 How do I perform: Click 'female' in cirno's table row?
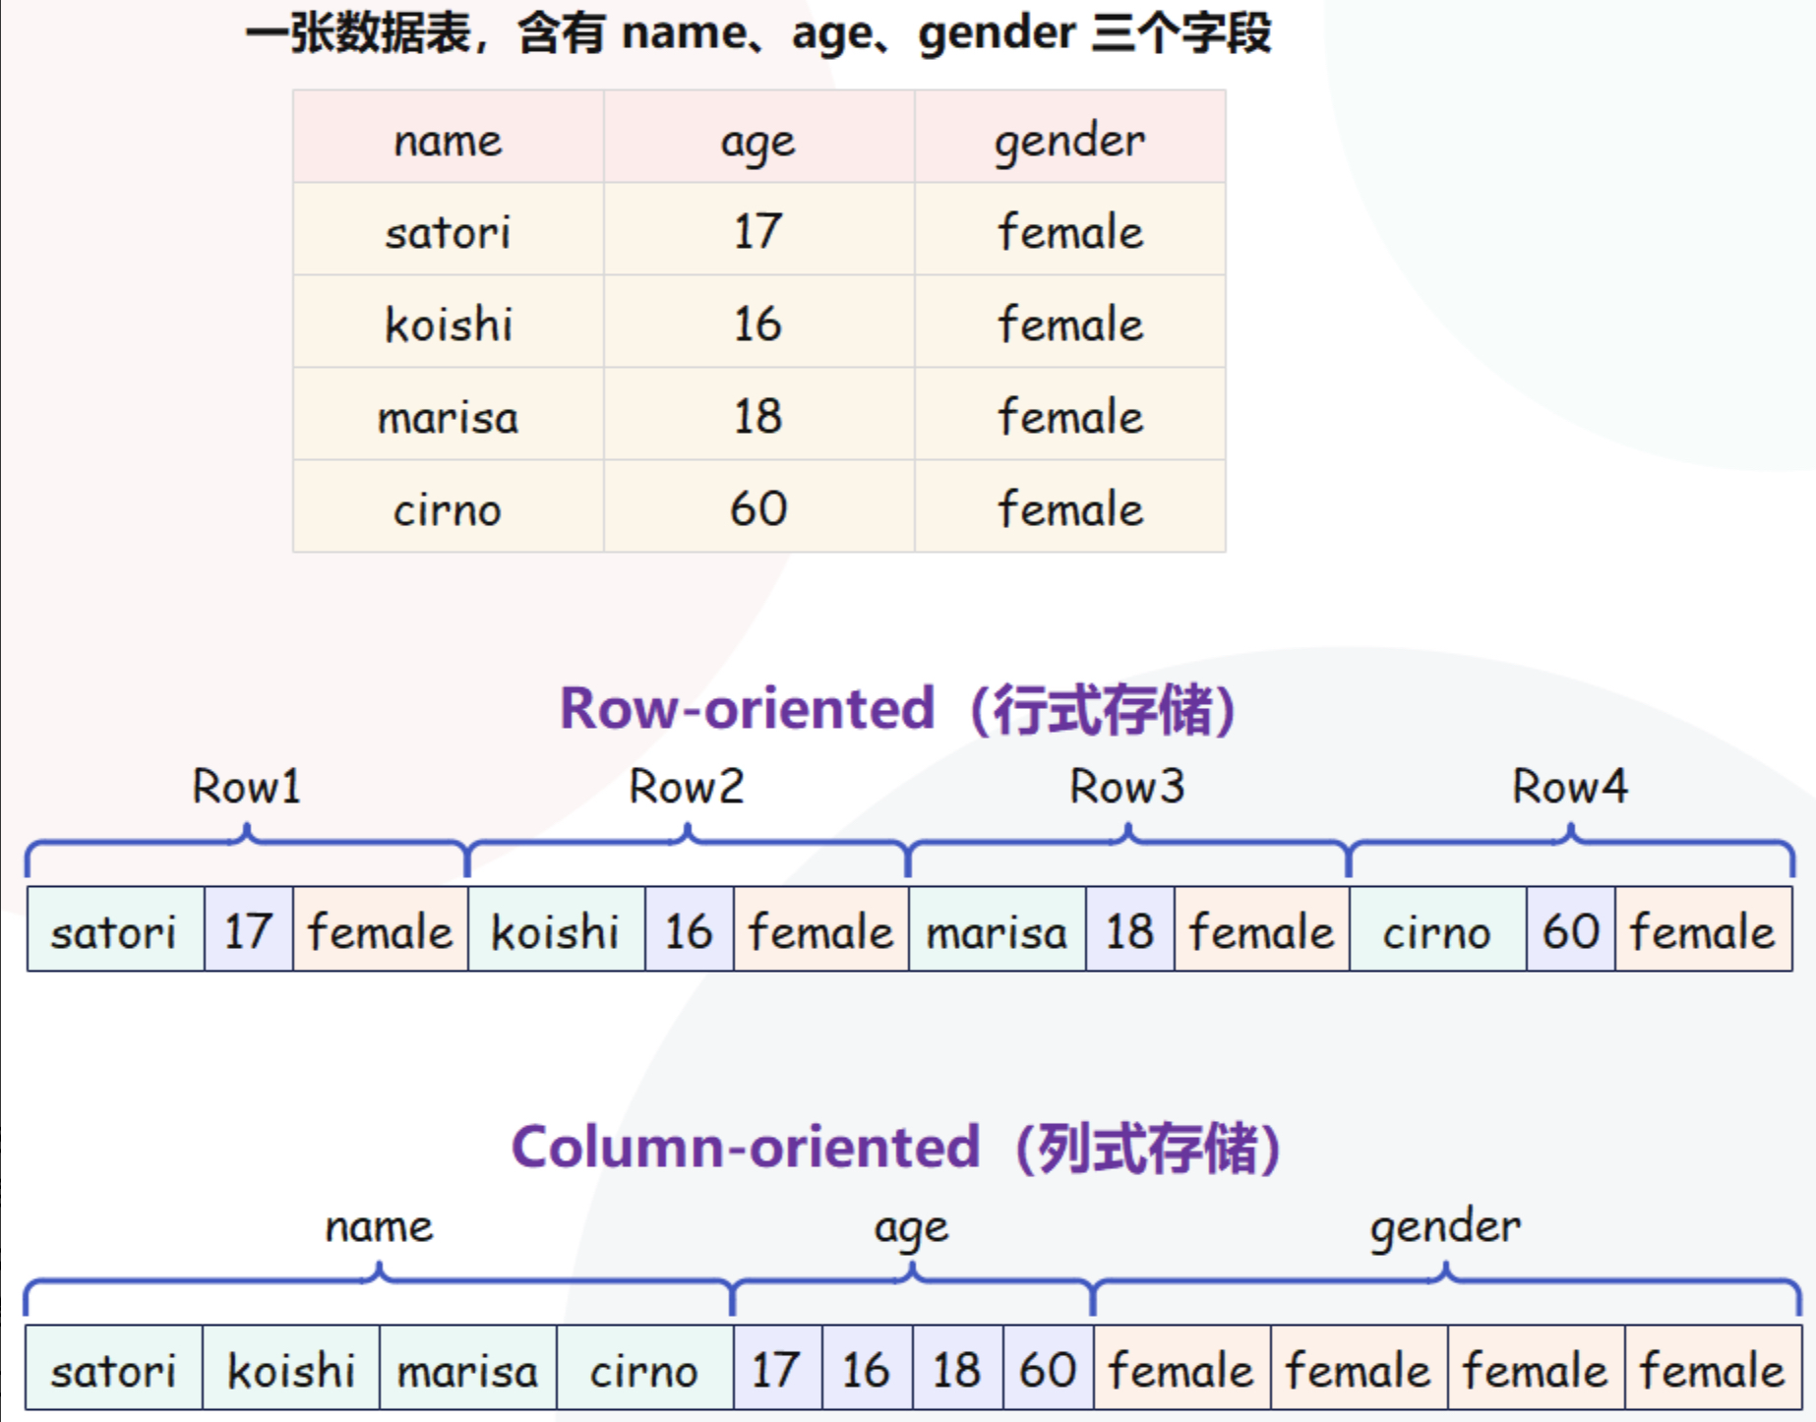coord(1070,506)
